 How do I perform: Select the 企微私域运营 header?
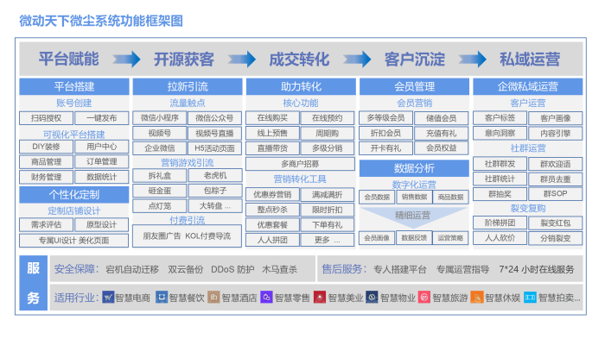[x=528, y=86]
